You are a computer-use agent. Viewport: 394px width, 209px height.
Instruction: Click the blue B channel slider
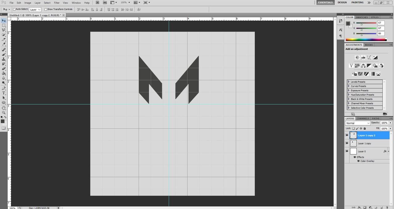[366, 34]
